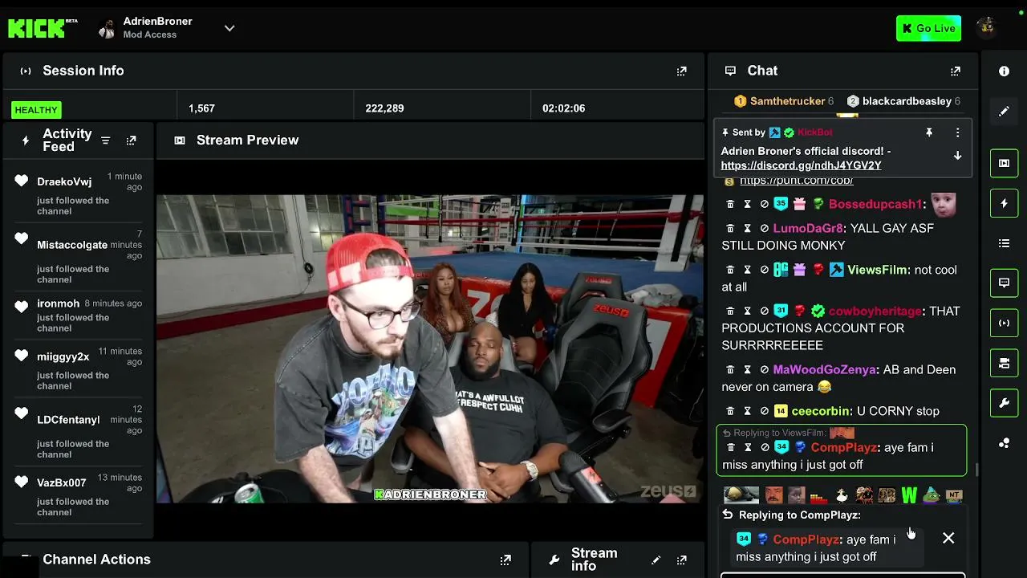The image size is (1027, 578).
Task: Delete LumoDaGr8's chat message
Action: 730,229
